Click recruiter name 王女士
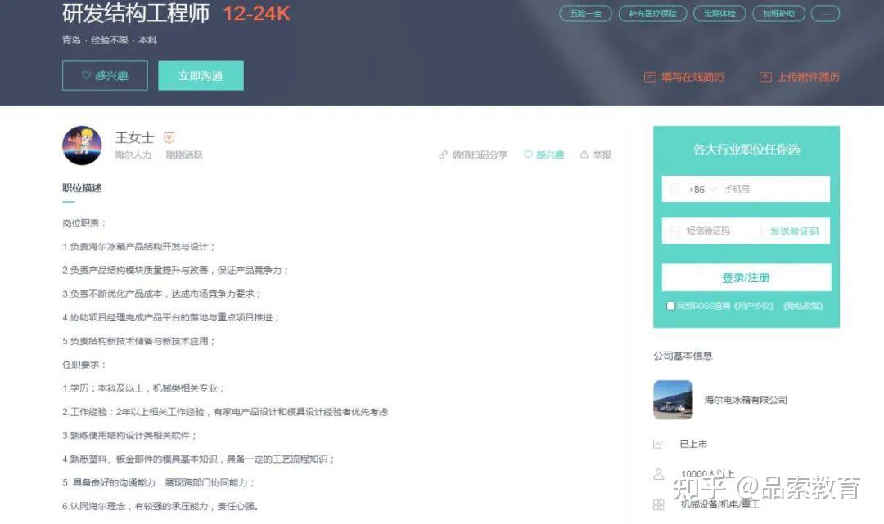This screenshot has width=884, height=524. pos(134,137)
